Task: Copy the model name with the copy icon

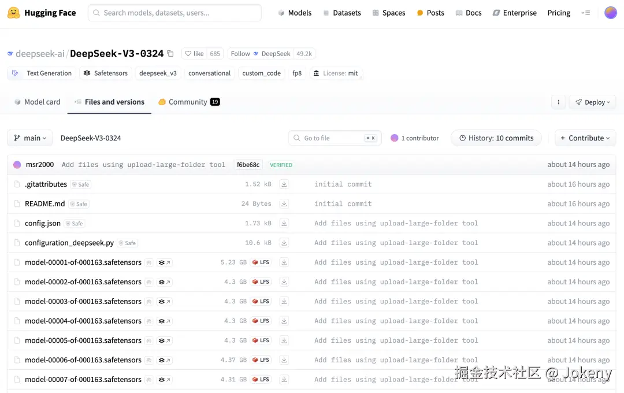Action: 170,53
